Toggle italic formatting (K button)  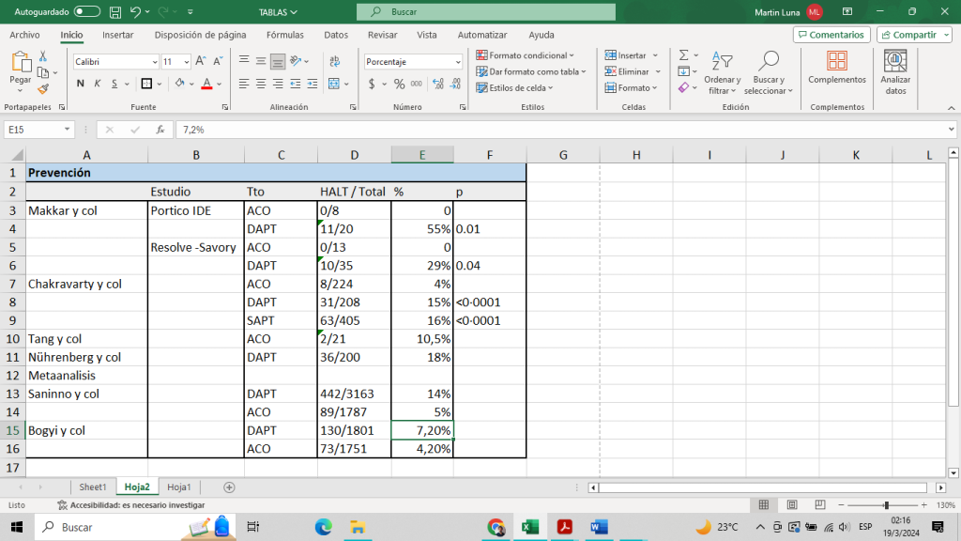coord(98,84)
